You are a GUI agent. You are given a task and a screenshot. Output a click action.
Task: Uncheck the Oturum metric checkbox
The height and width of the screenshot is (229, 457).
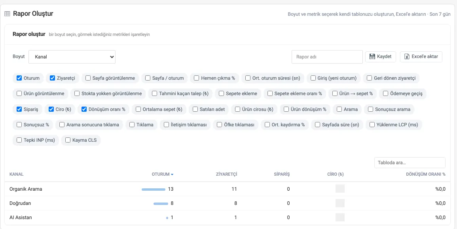19,78
